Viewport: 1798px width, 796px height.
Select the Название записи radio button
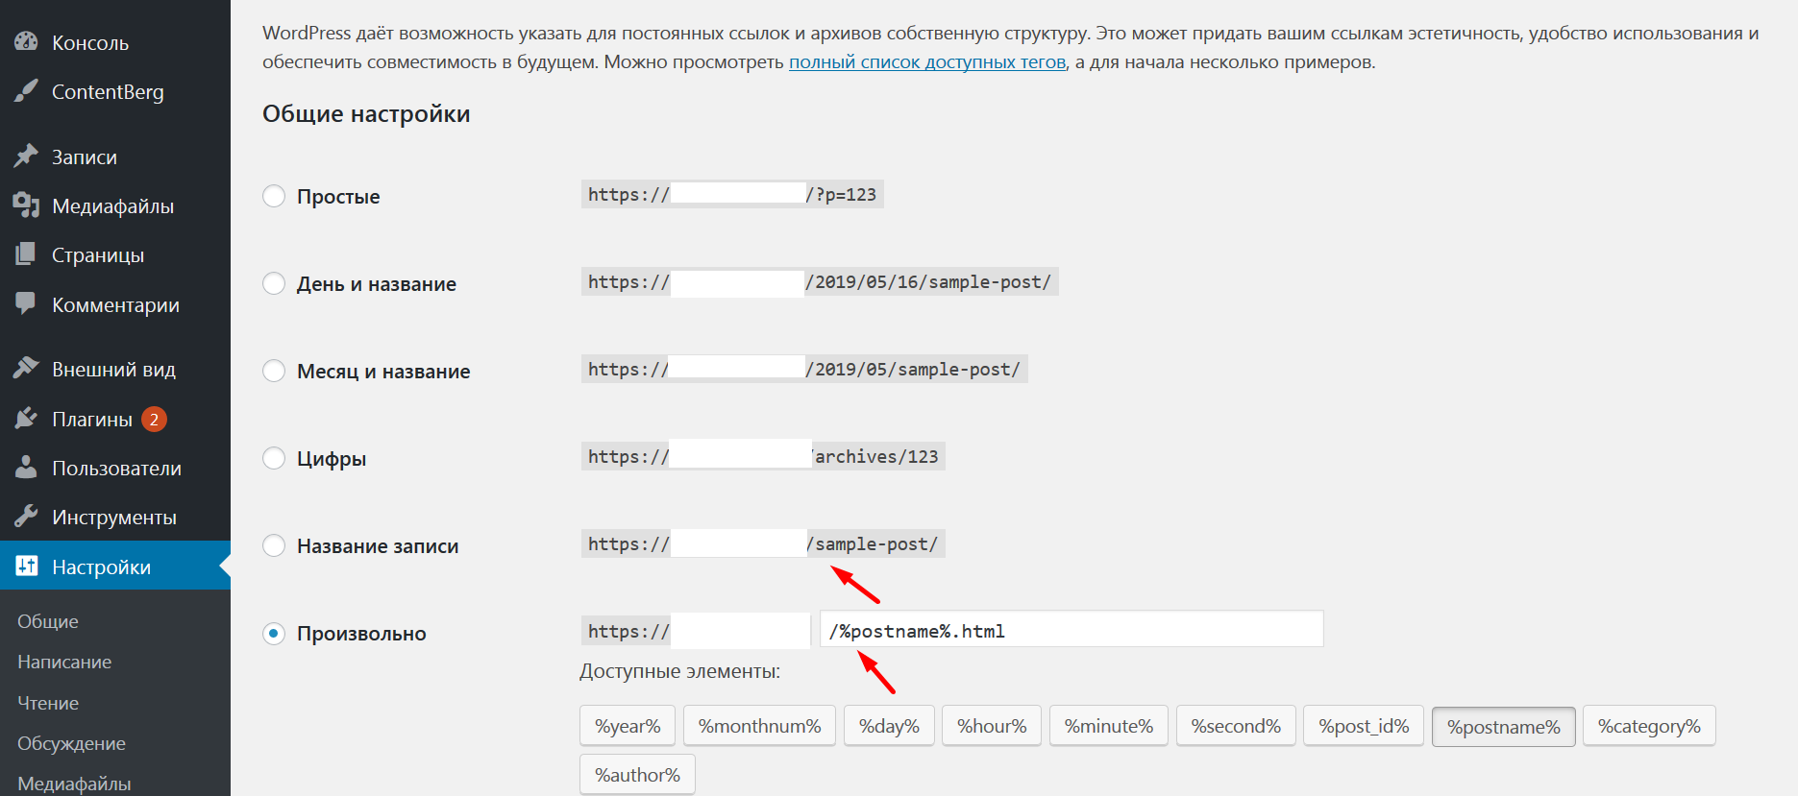274,545
